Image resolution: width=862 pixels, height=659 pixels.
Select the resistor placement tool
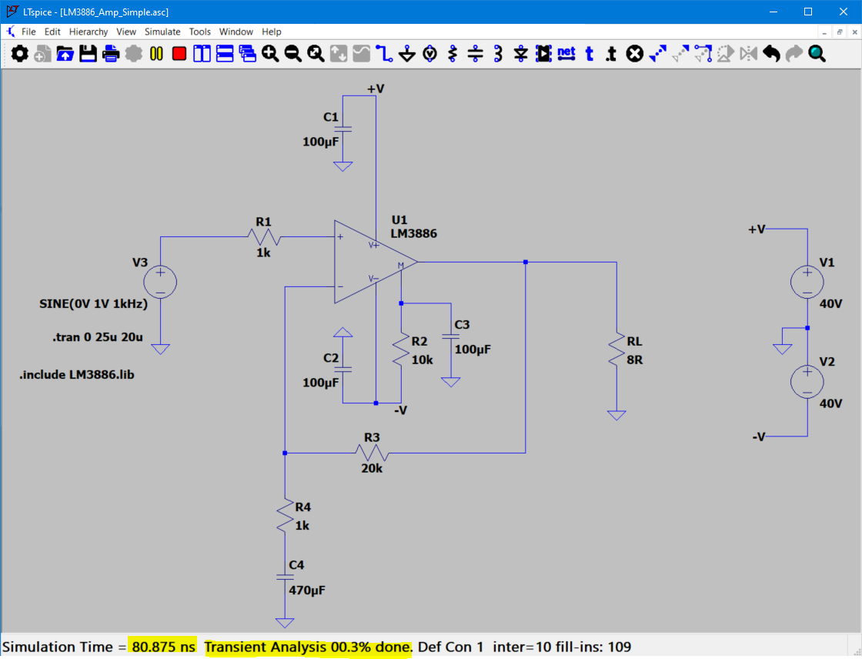click(453, 53)
